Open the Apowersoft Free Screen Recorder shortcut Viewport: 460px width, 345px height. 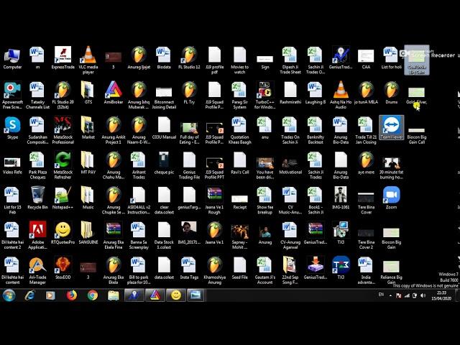pos(12,95)
